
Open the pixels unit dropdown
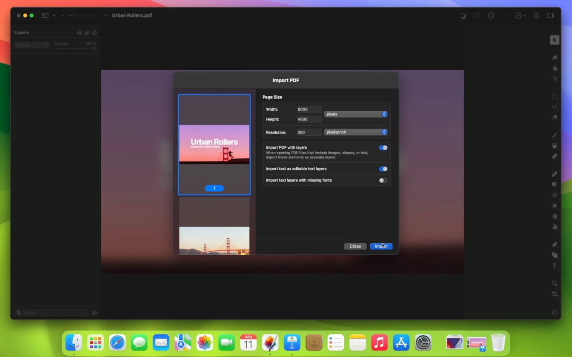[356, 114]
